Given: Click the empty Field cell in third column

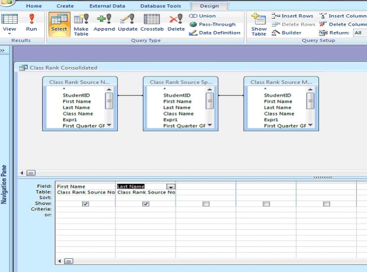Looking at the screenshot, I should point(206,187).
